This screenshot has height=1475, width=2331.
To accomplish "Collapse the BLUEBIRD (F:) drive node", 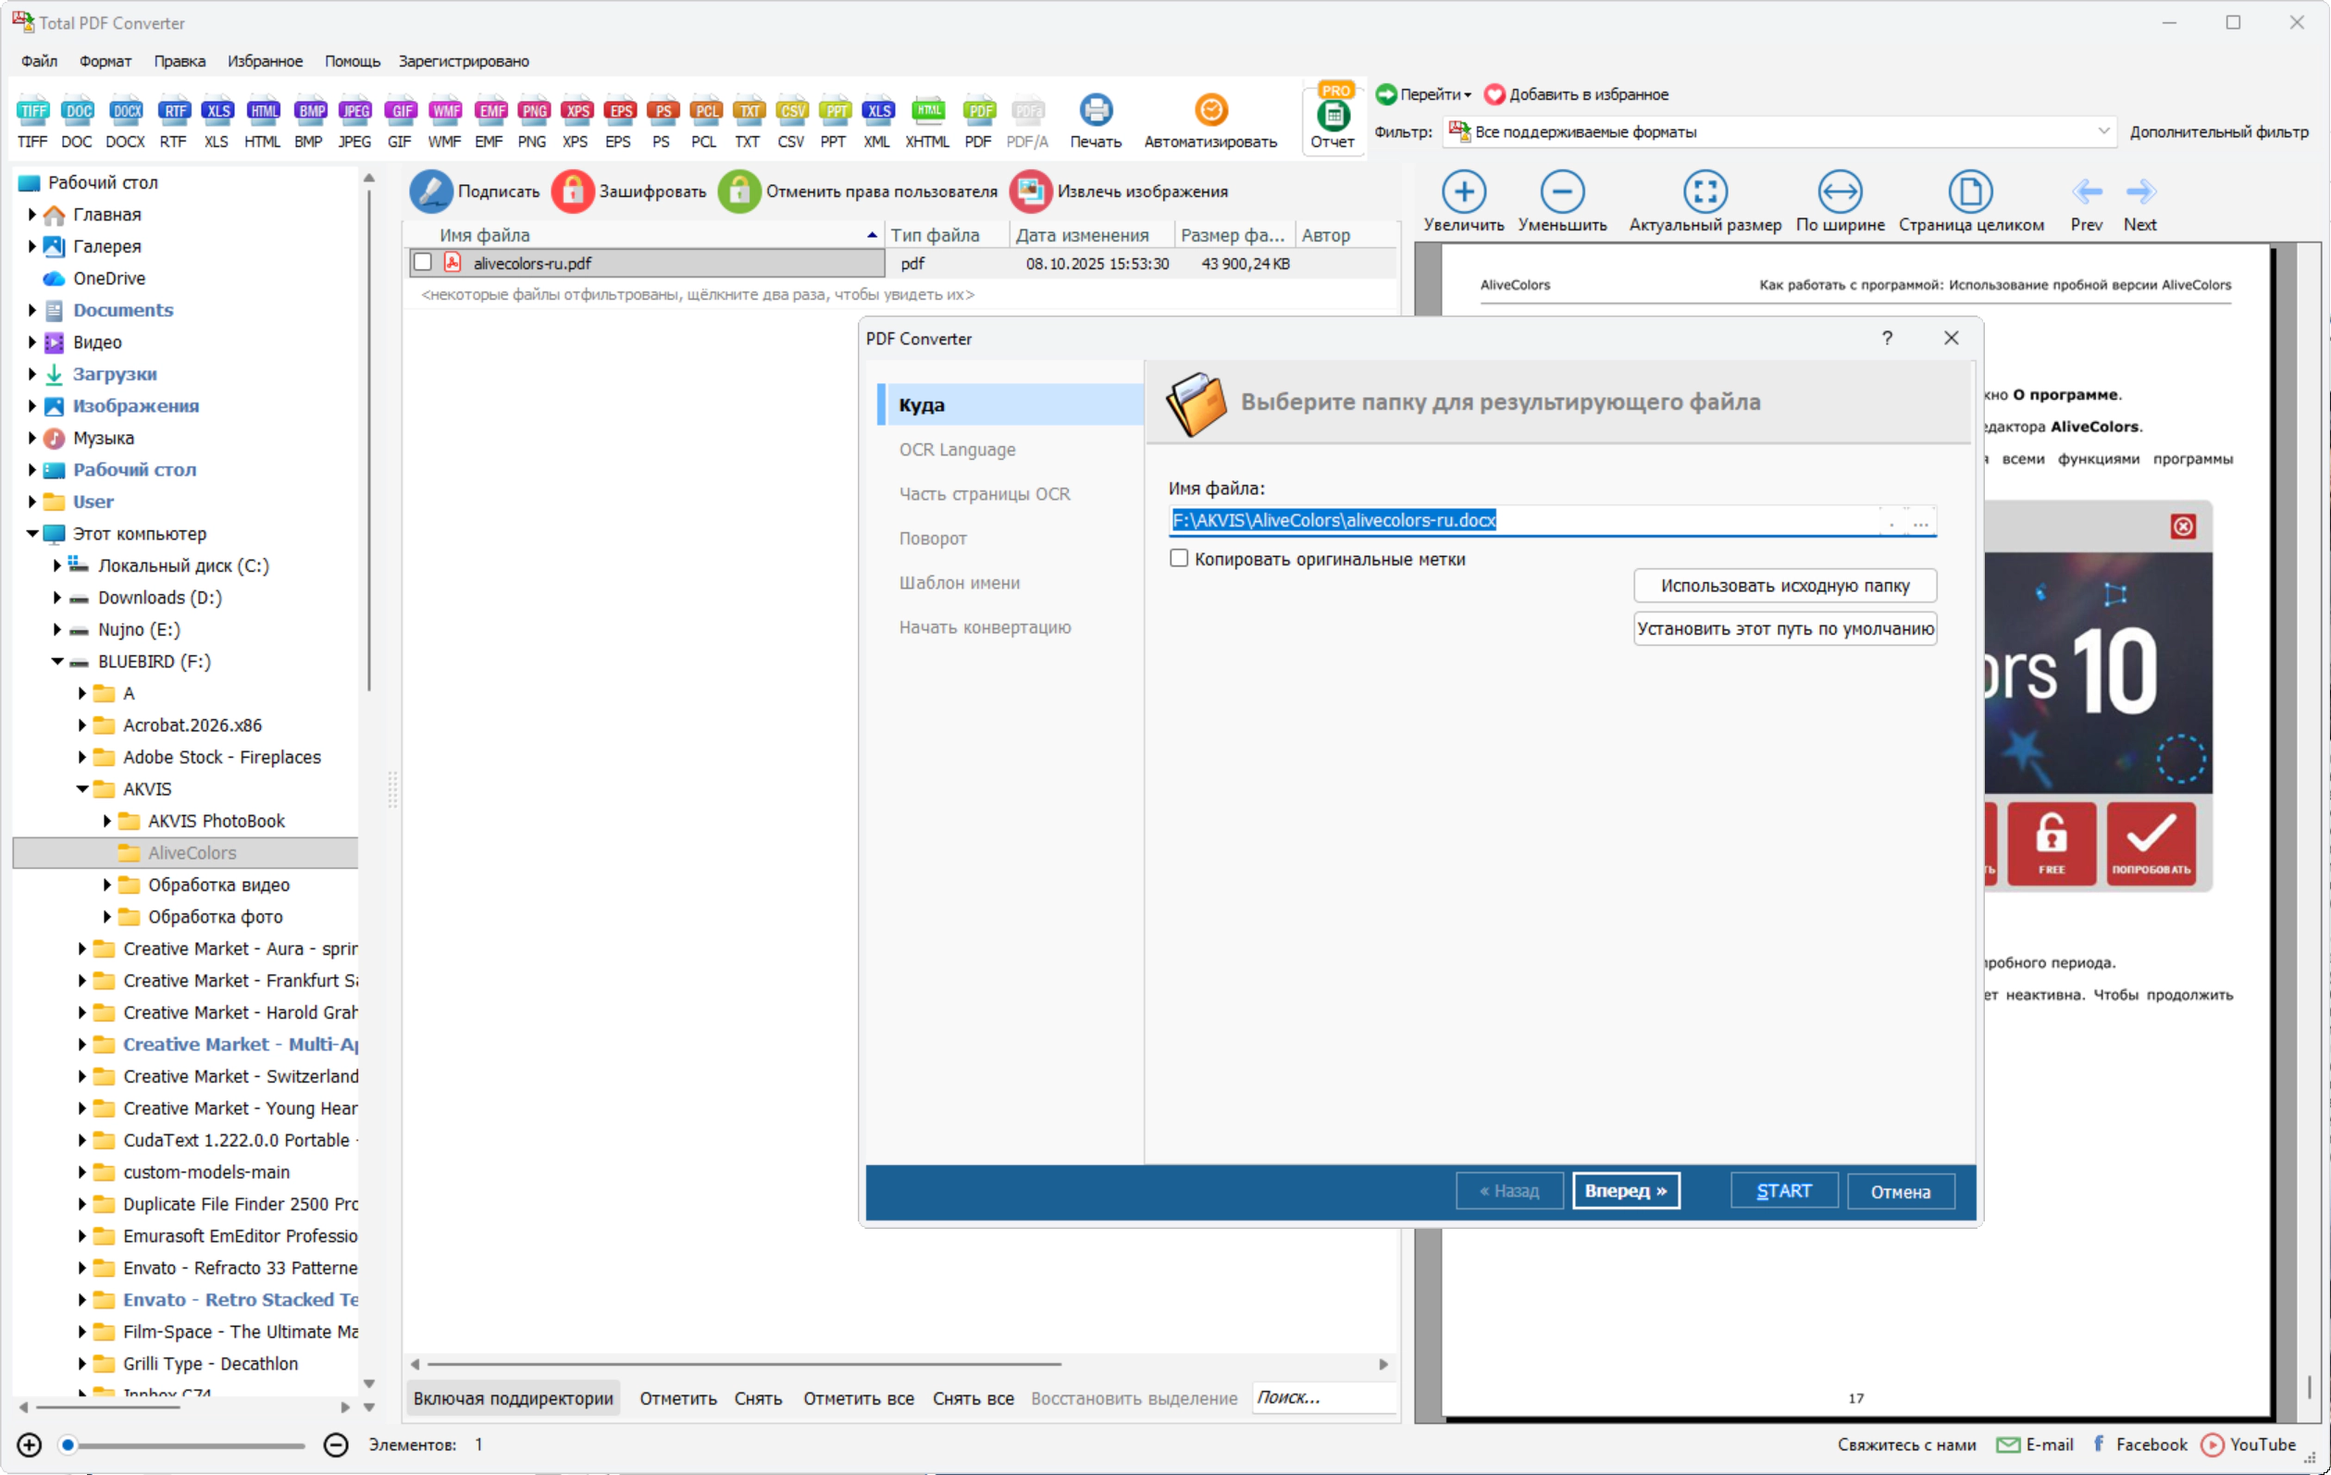I will 57,661.
